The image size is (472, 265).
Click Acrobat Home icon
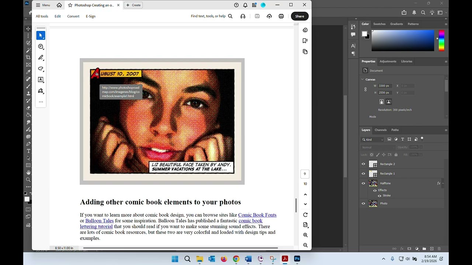[59, 5]
